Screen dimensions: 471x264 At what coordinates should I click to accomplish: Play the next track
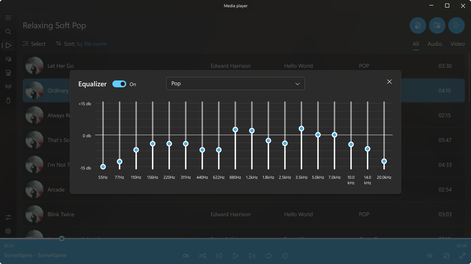[x=252, y=256]
